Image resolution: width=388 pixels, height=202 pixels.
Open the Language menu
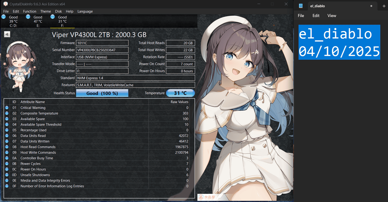pos(85,11)
